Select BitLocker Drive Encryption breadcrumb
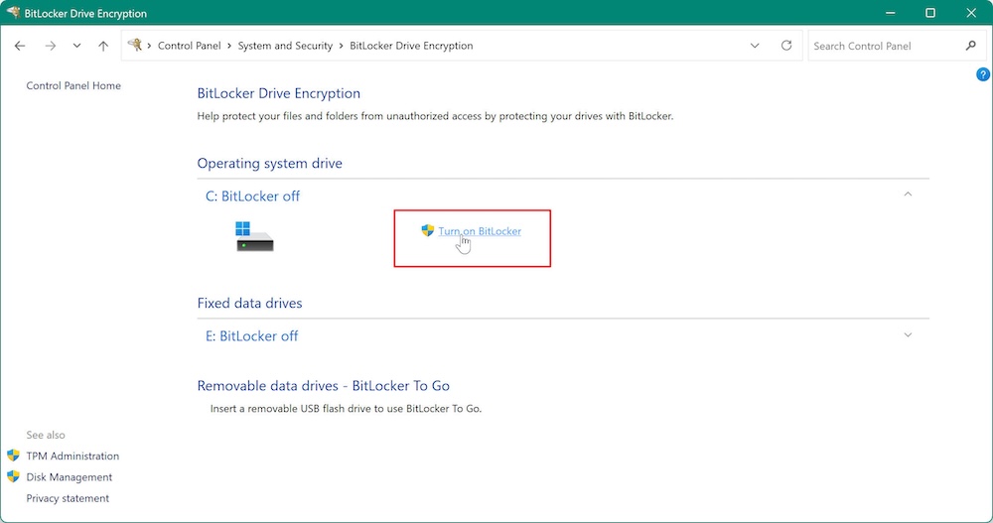993x523 pixels. click(x=411, y=46)
